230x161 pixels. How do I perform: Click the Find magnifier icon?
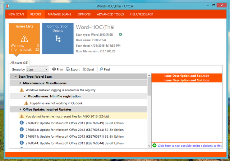(101, 69)
